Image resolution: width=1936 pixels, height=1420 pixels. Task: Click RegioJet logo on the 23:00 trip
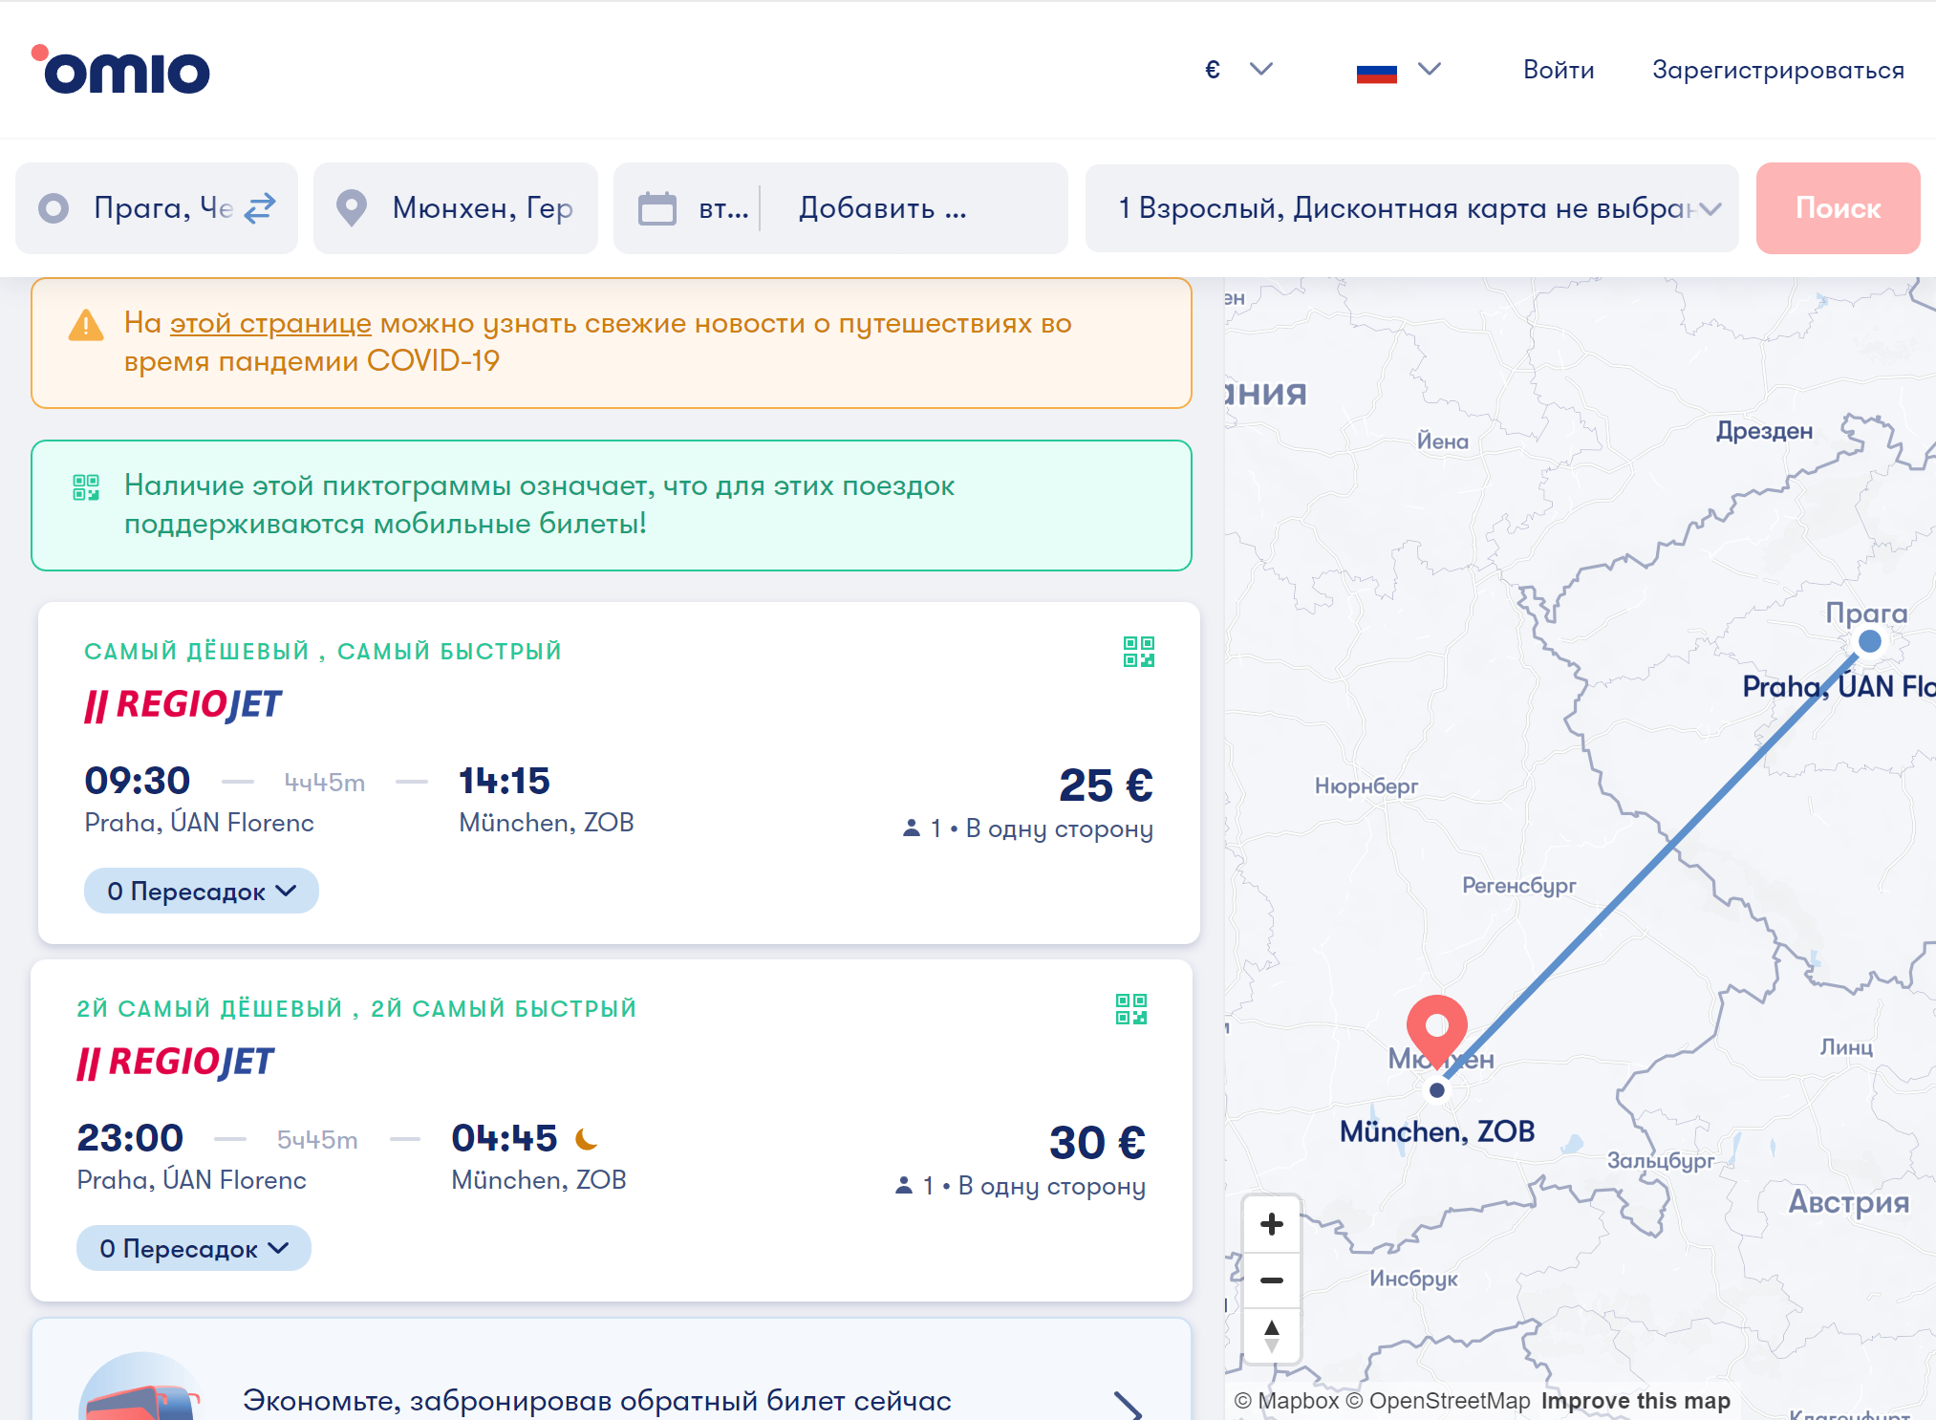tap(175, 1063)
